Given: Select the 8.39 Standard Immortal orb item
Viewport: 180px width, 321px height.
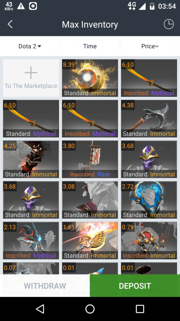Looking at the screenshot, I should pyautogui.click(x=90, y=78).
